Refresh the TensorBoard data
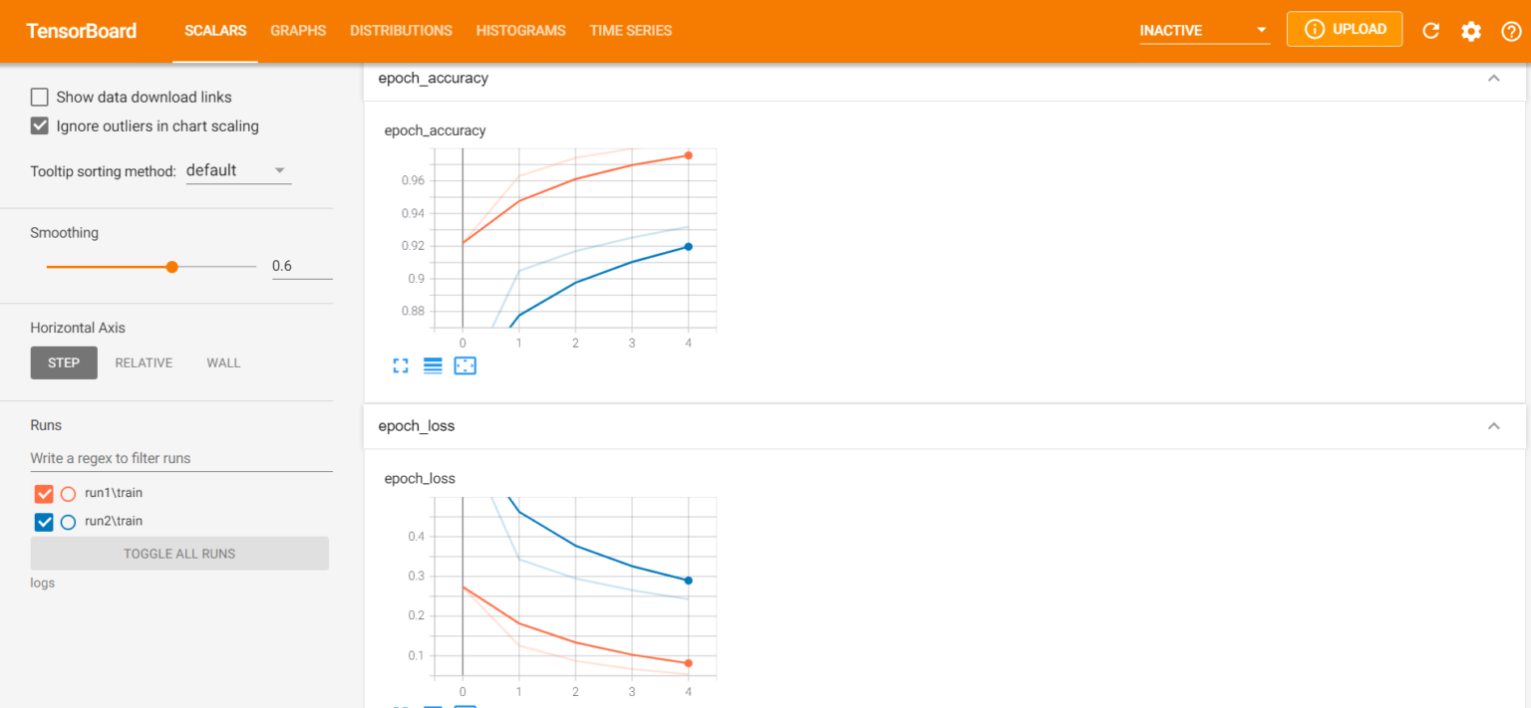This screenshot has width=1531, height=708. (x=1430, y=31)
